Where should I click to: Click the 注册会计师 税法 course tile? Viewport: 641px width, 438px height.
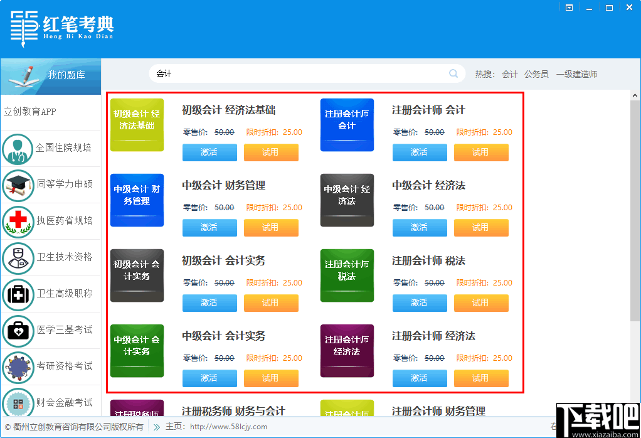tap(347, 275)
